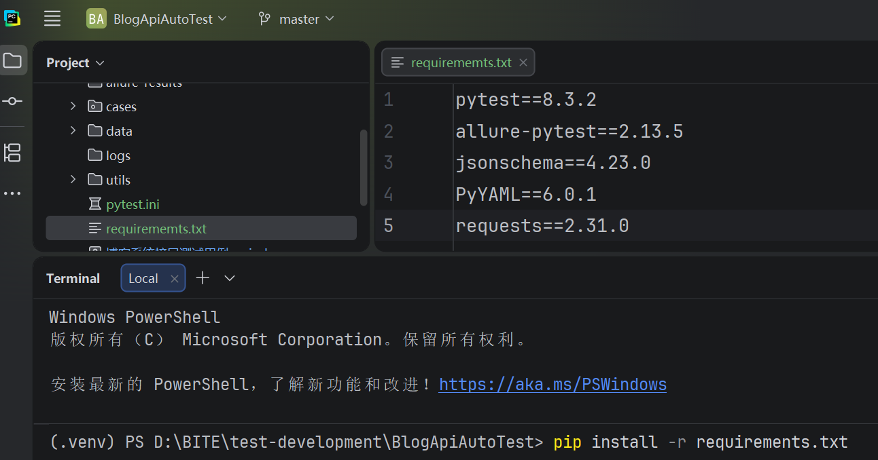The height and width of the screenshot is (460, 878).
Task: Expand the cases folder chevron
Action: [73, 107]
